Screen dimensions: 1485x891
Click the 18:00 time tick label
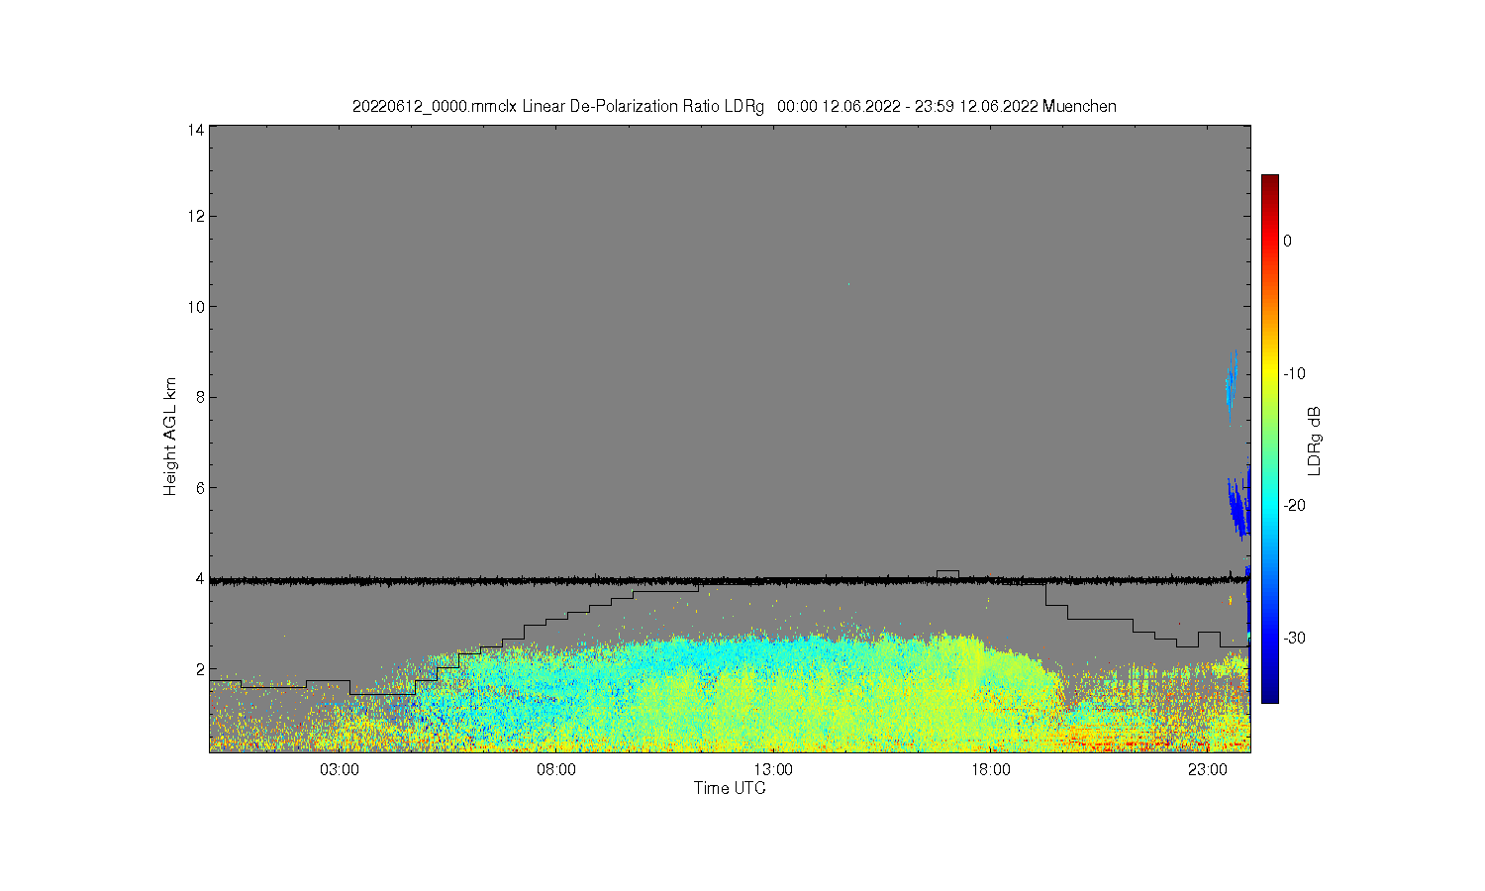[x=991, y=770]
